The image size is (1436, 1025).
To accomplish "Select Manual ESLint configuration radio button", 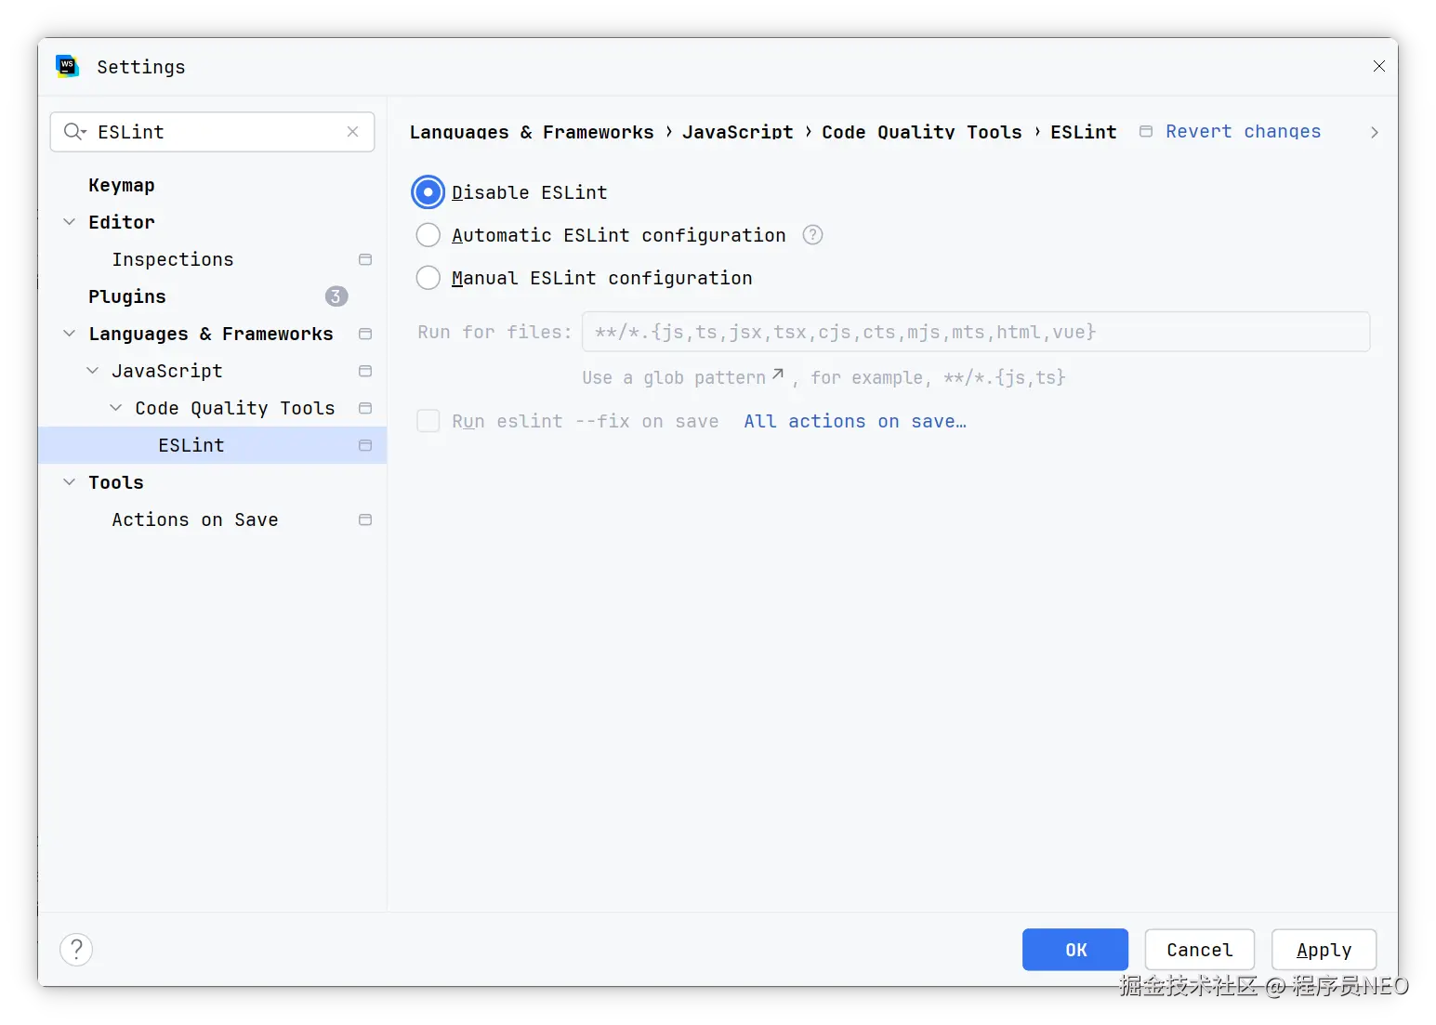I will pos(428,278).
